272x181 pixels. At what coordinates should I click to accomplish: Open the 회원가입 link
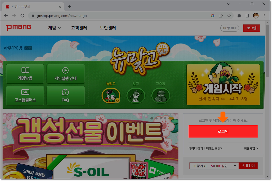tap(251, 148)
